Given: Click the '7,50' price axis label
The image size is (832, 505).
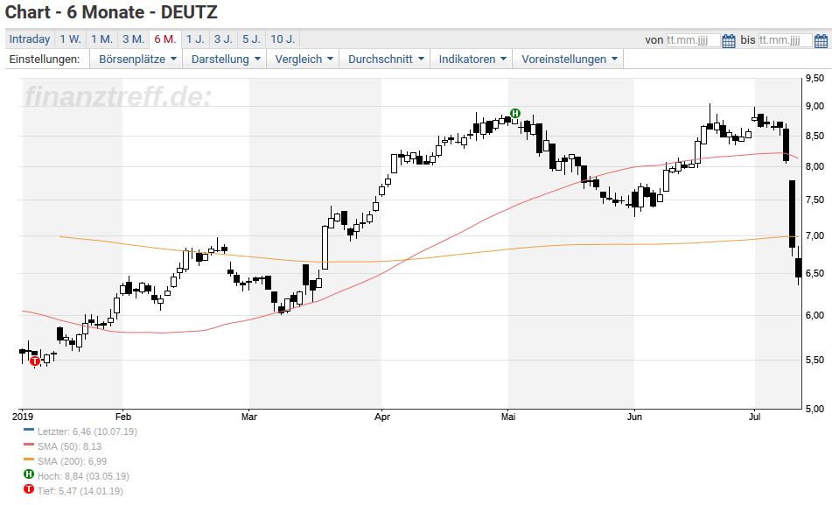Looking at the screenshot, I should click(815, 200).
